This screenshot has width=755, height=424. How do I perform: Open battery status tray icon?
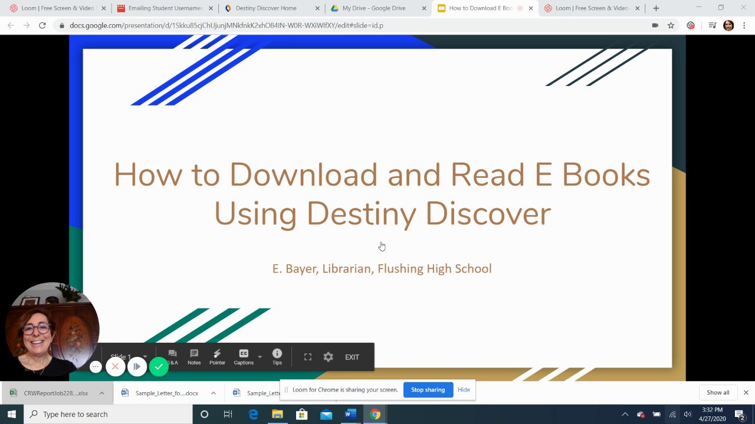click(656, 415)
